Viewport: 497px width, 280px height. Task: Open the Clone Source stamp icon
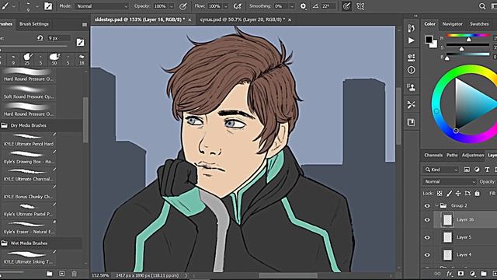tap(411, 87)
